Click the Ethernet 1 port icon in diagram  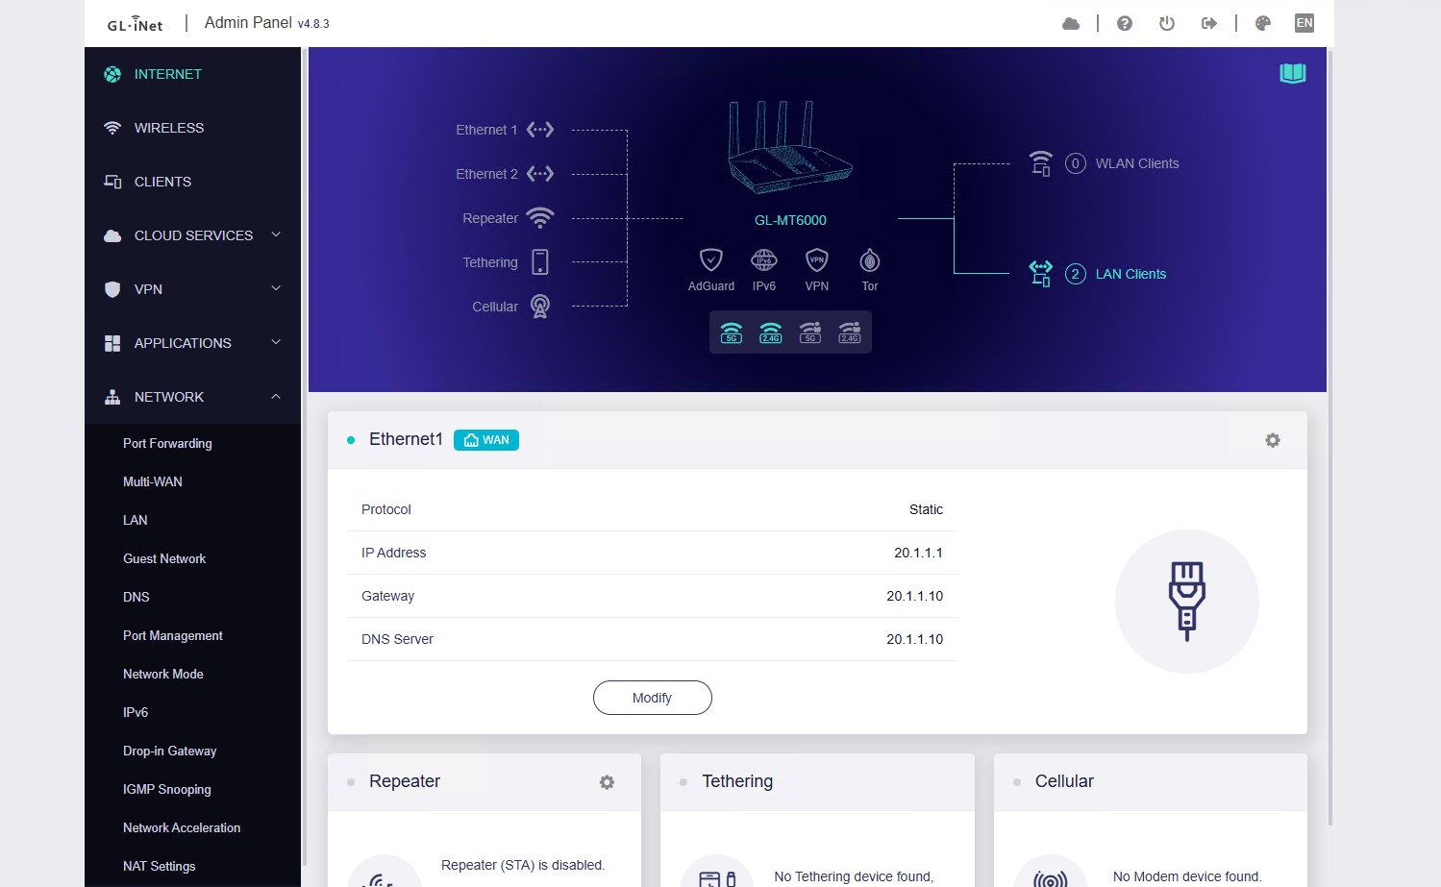tap(540, 130)
